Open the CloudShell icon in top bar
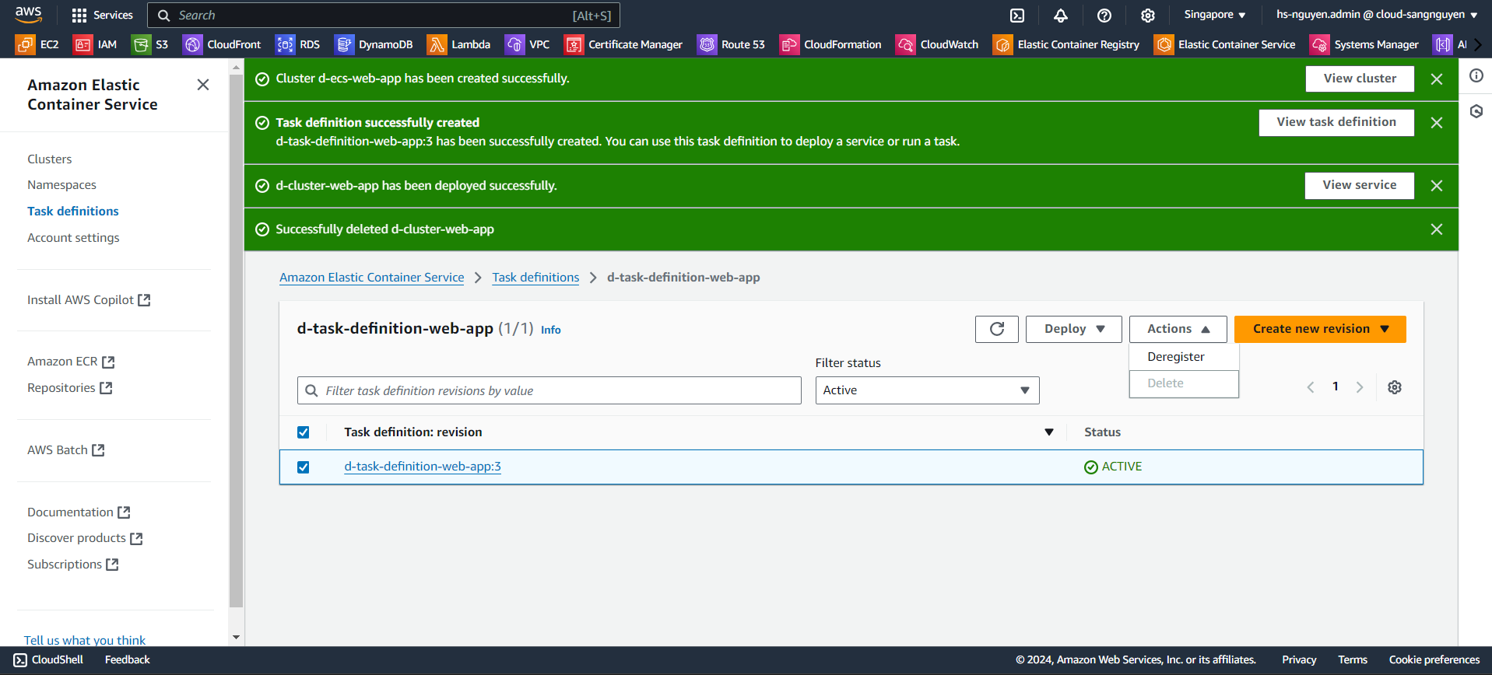The width and height of the screenshot is (1492, 675). (x=1016, y=16)
